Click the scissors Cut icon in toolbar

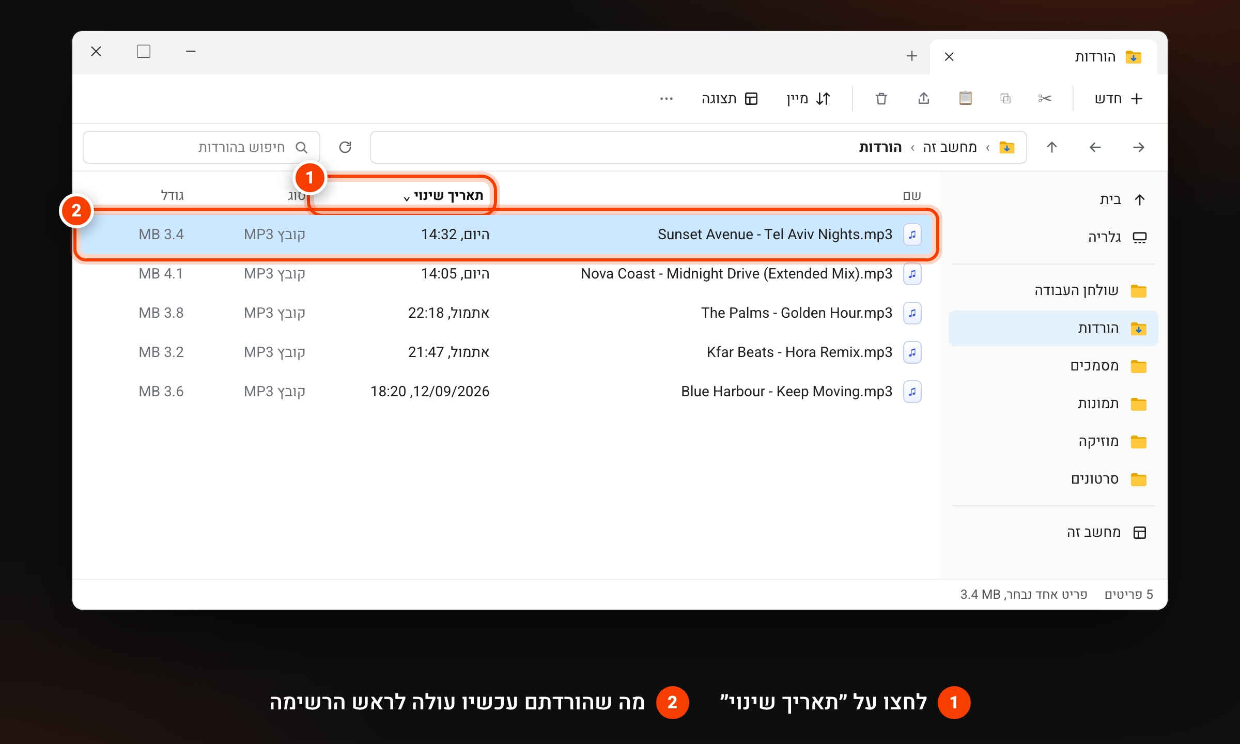point(1044,98)
